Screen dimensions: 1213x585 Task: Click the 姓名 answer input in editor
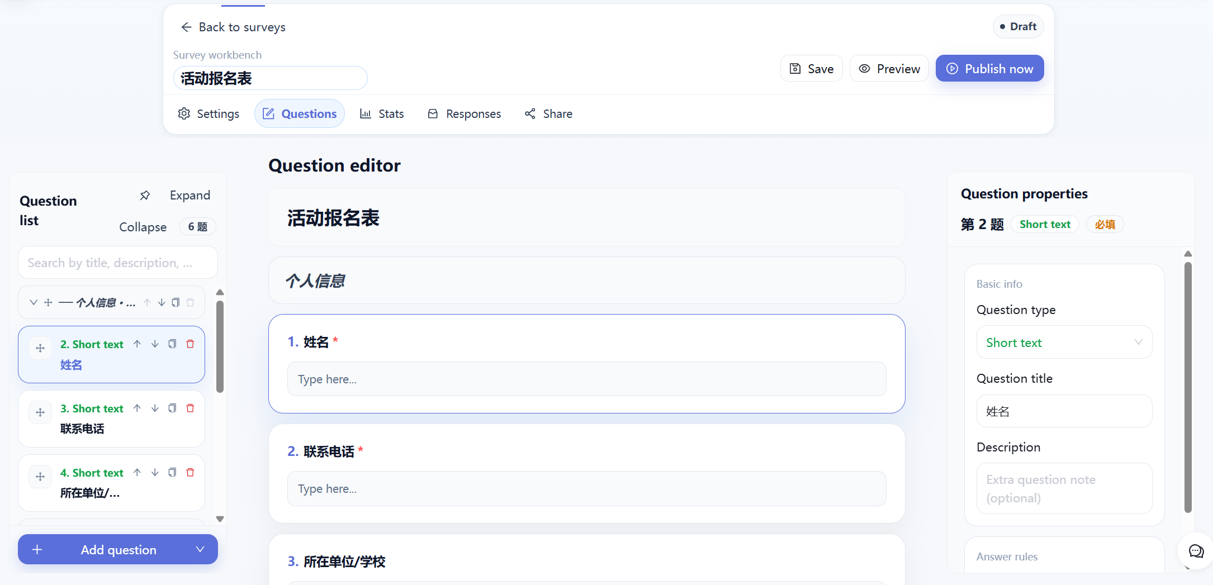coord(586,379)
